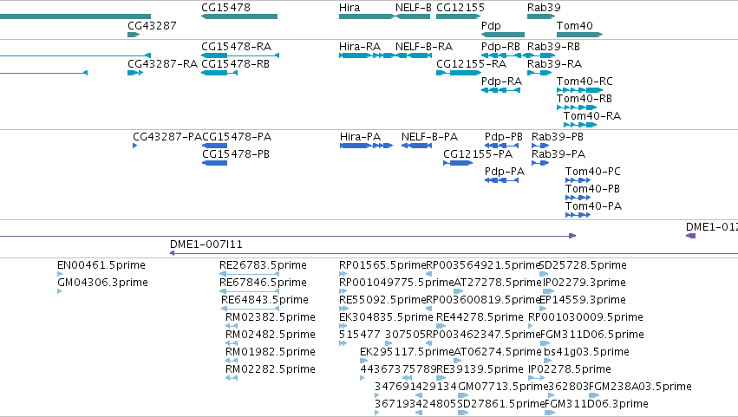Select the NELF-B gene label

pyautogui.click(x=414, y=8)
